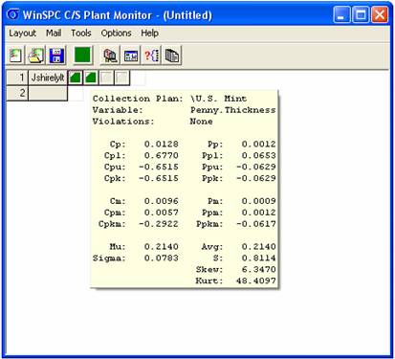Click the second green status indicator in row 1
395x359 pixels.
91,78
